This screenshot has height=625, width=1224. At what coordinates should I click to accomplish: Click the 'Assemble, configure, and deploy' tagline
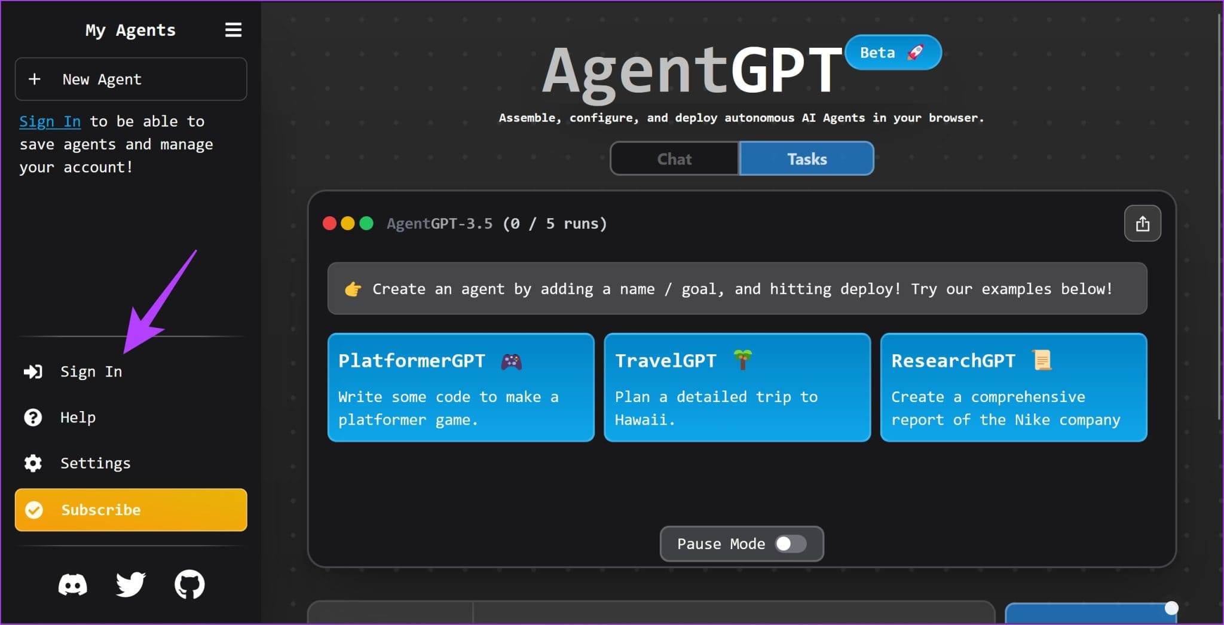pyautogui.click(x=741, y=118)
